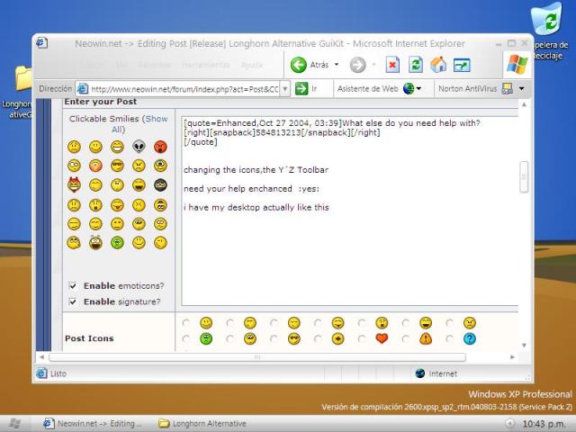
Task: Refresh the page with green arrows icon
Action: tap(416, 65)
